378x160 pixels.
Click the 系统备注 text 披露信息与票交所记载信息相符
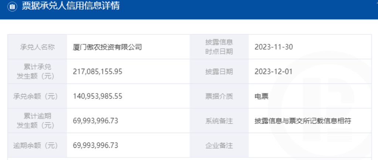[x=303, y=121]
